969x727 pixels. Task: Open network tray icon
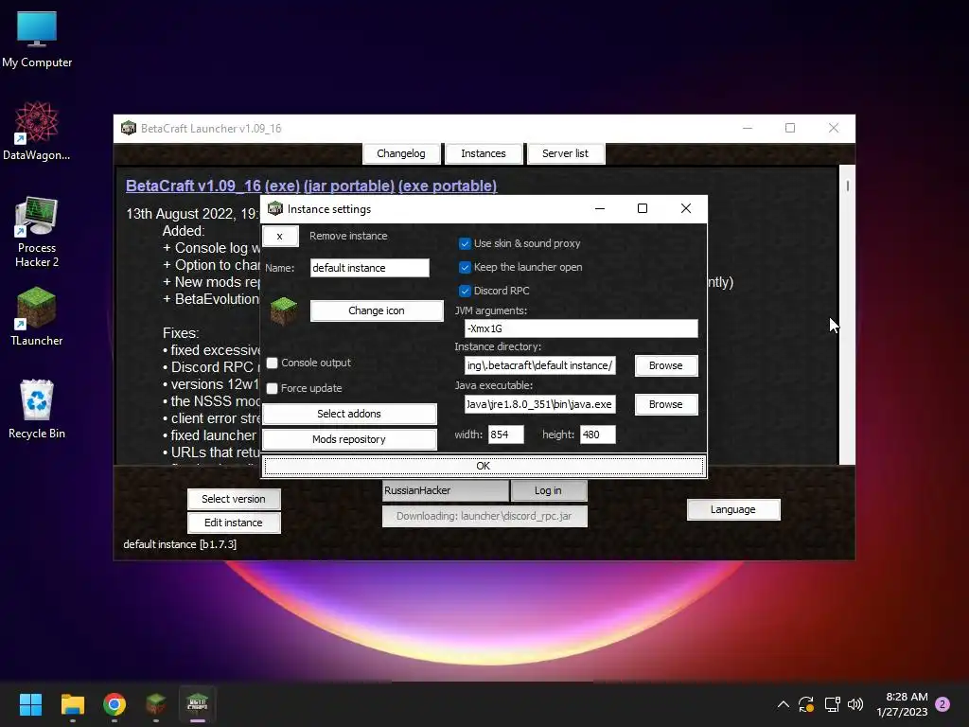(832, 704)
